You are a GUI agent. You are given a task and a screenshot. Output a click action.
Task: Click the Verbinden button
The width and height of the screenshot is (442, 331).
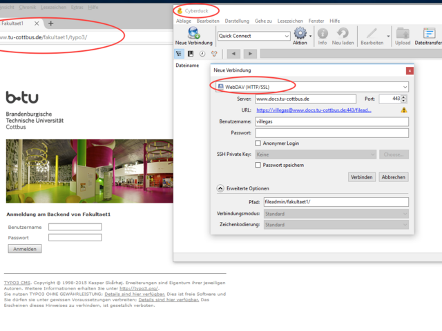click(x=362, y=177)
